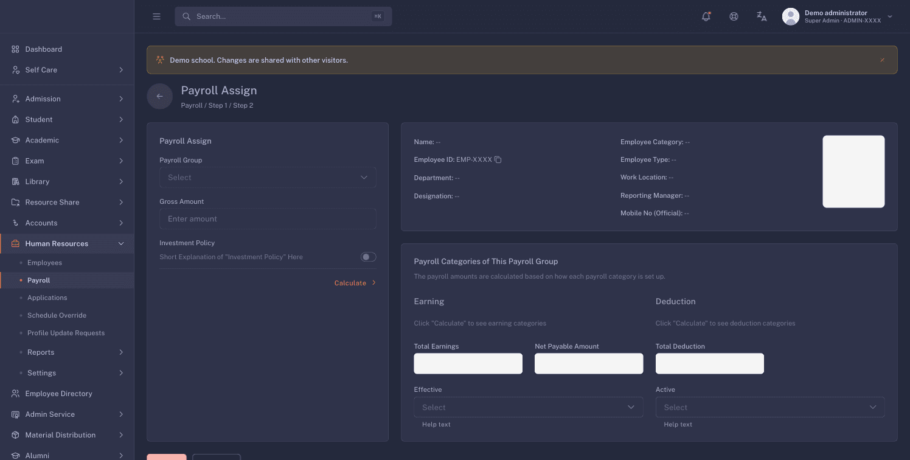Expand the Student menu
The height and width of the screenshot is (460, 910).
click(x=67, y=120)
